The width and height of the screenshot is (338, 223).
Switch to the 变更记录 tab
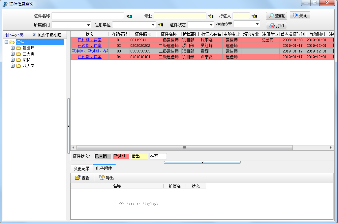point(81,169)
